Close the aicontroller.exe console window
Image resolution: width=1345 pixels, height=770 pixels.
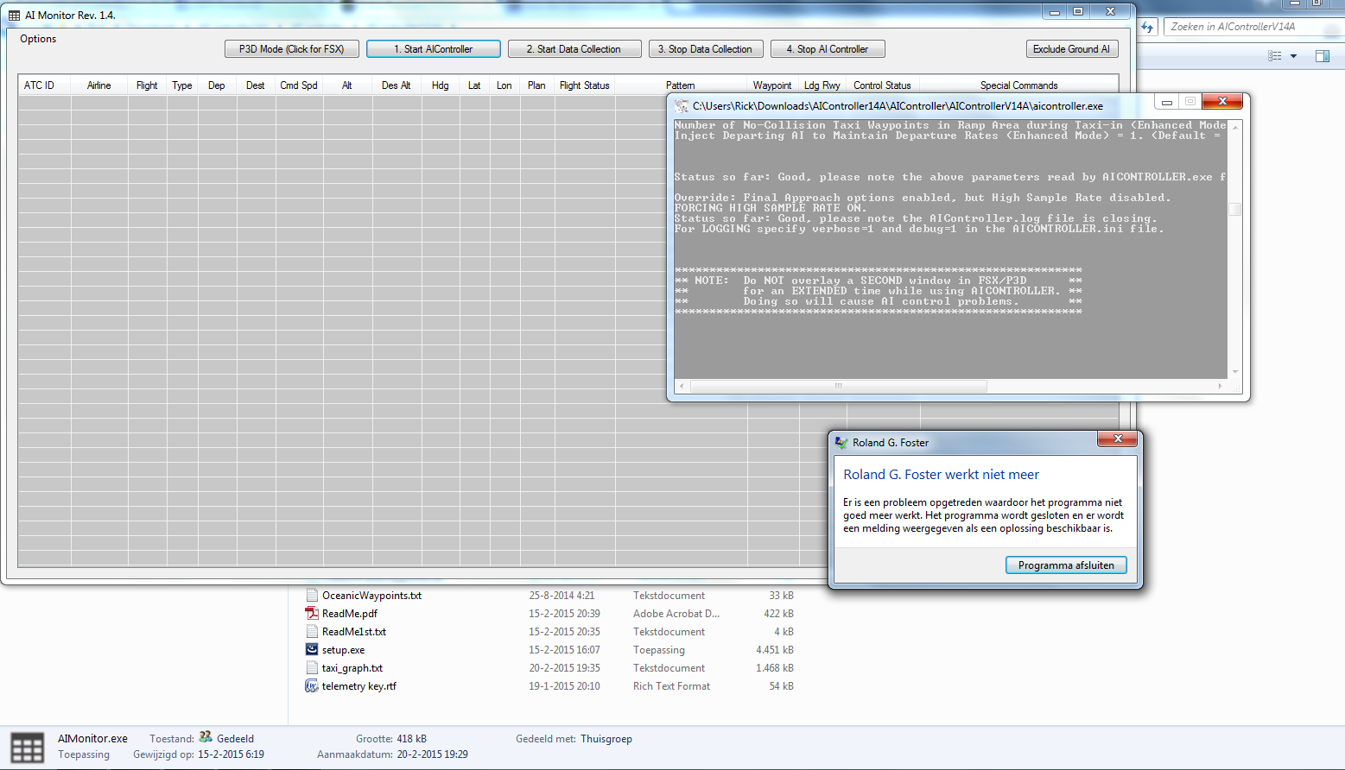[1222, 102]
